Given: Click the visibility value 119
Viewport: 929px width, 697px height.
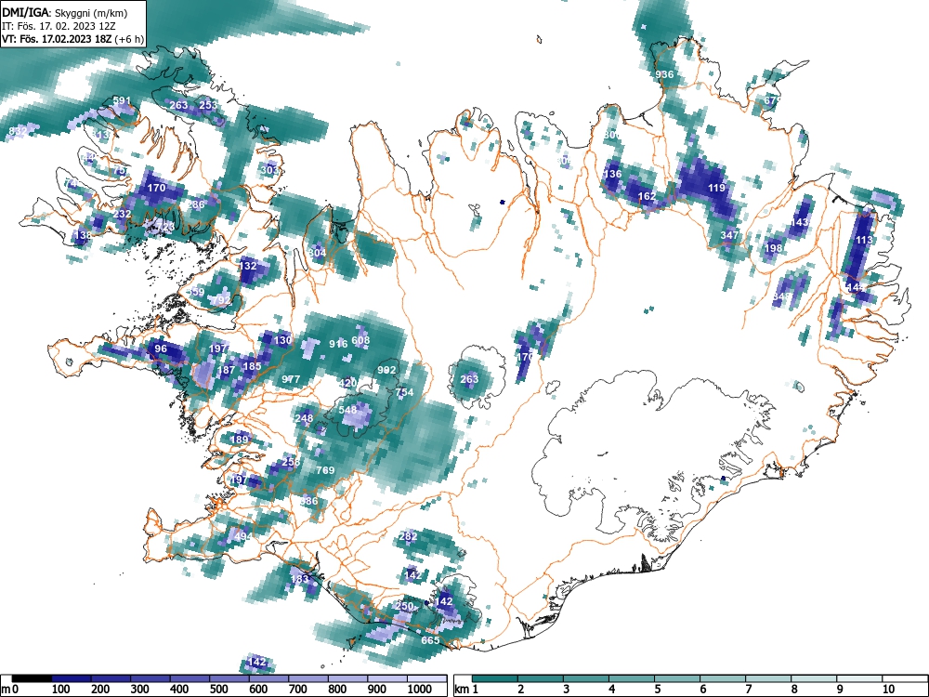Looking at the screenshot, I should (716, 188).
